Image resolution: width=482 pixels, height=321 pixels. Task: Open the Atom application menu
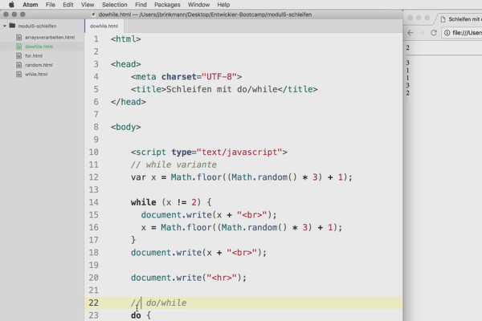point(31,5)
